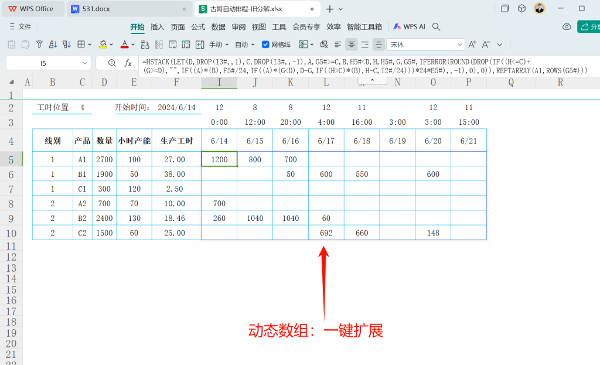Image resolution: width=600 pixels, height=365 pixels.
Task: Select column header Q
Action: pos(511,82)
